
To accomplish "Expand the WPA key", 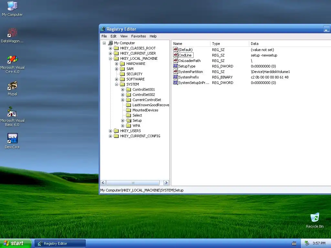I will tap(123, 126).
